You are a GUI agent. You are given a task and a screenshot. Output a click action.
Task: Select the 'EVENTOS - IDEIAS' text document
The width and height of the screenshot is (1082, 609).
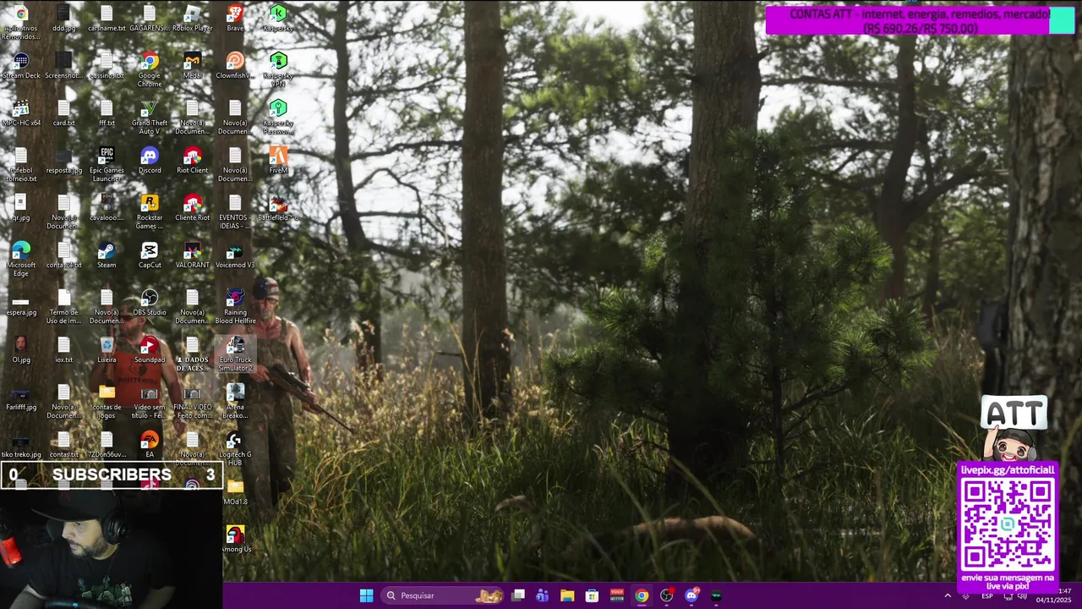tap(235, 211)
